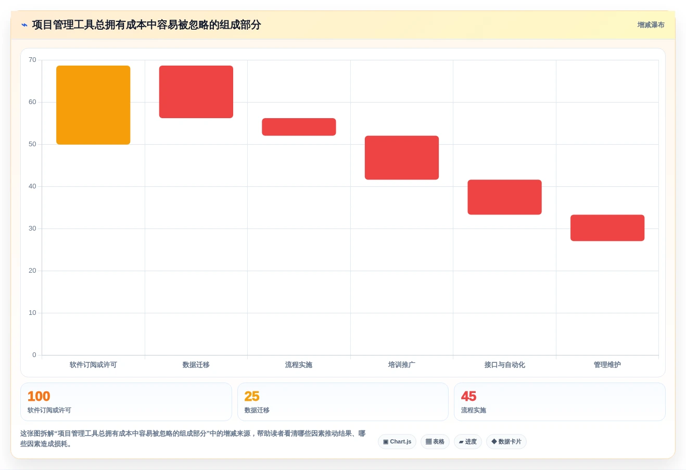Click the 软件订阅或许可 x-axis label
686x470 pixels.
click(x=93, y=365)
